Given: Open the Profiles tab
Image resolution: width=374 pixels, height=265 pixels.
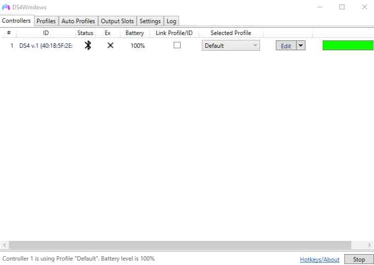Looking at the screenshot, I should coord(46,21).
